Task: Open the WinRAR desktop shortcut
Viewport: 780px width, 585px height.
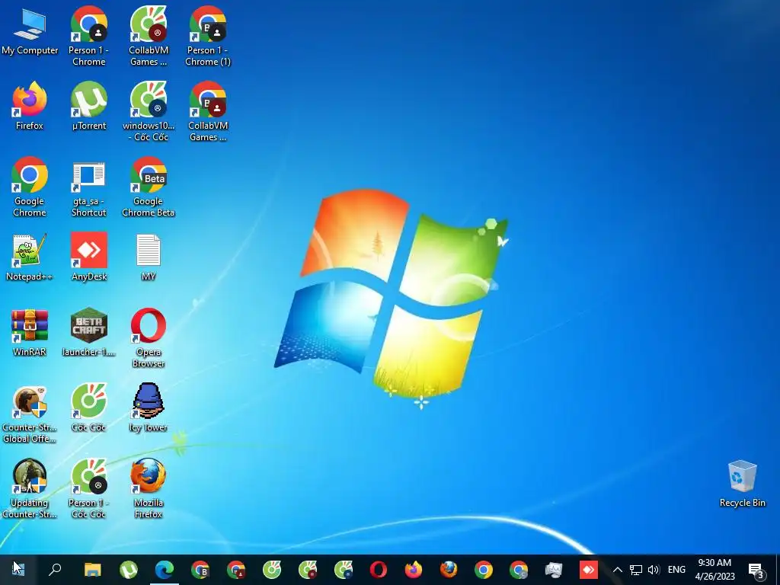Action: (x=30, y=332)
